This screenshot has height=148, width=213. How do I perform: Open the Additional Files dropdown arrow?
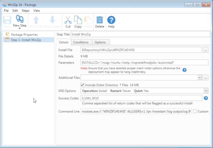pos(200,78)
